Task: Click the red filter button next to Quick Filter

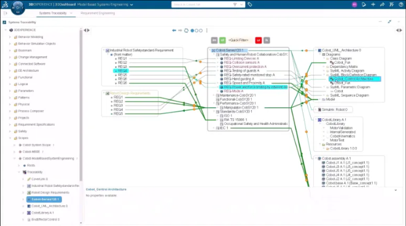Action: (259, 40)
